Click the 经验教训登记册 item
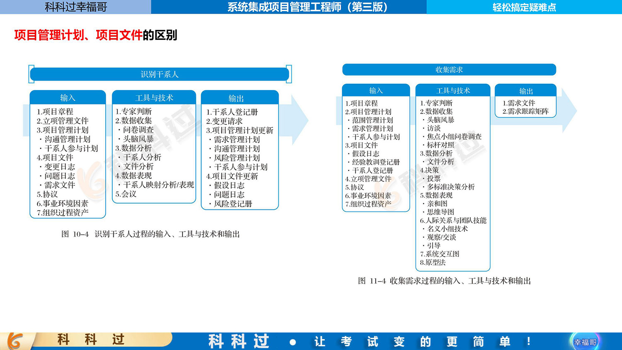The width and height of the screenshot is (622, 350). pos(376,162)
